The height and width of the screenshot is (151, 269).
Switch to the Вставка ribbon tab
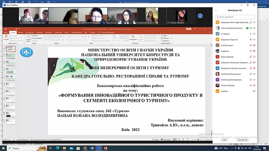click(20, 32)
